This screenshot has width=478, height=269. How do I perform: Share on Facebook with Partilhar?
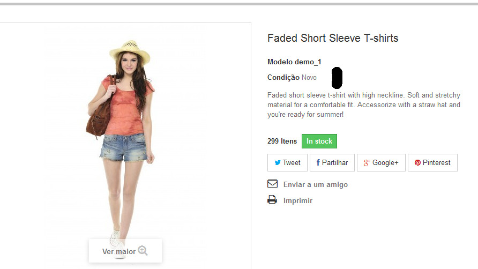click(332, 162)
